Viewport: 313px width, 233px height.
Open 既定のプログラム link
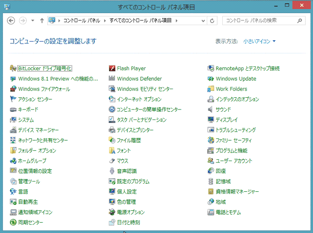(133, 181)
